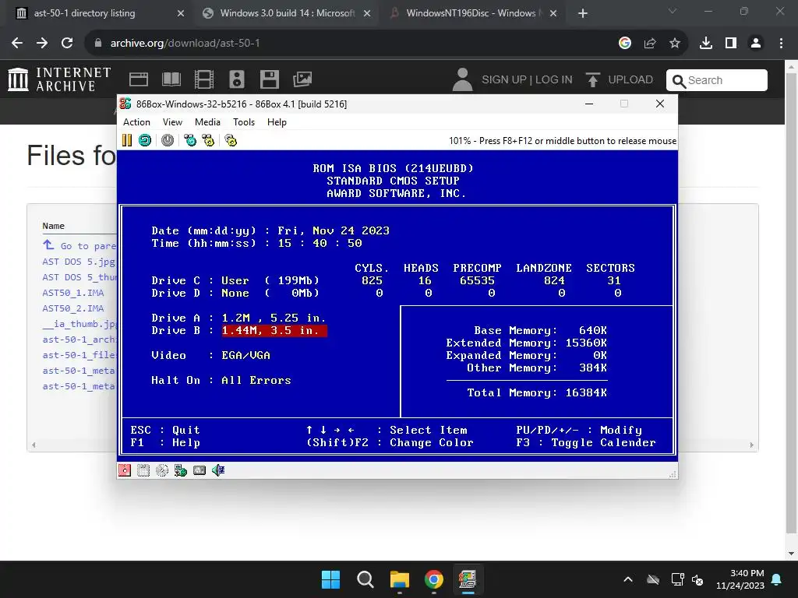This screenshot has width=798, height=598.
Task: Click the dimmed CD-ROM status icon
Action: pyautogui.click(x=162, y=470)
